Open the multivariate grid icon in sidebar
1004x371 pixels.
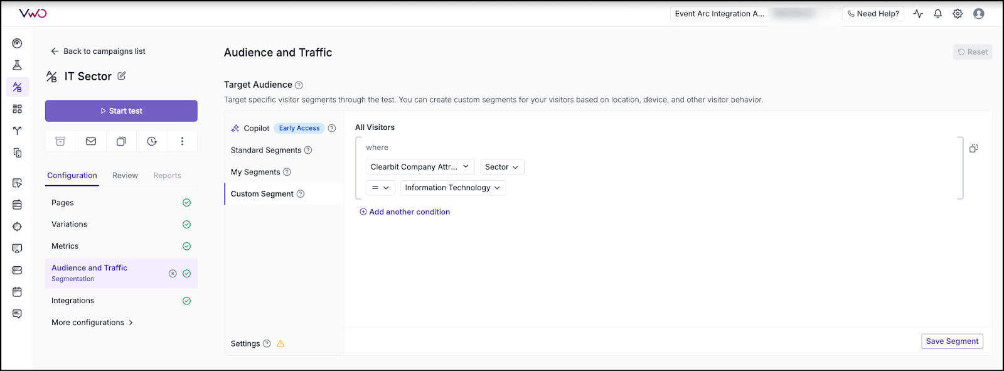pyautogui.click(x=17, y=109)
